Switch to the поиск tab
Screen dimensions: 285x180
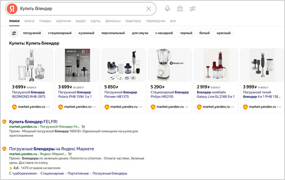coord(14,21)
